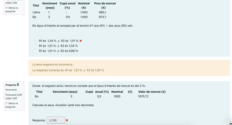Click flag icon for Pregunta 5
Screen dimensions: 232x125
pos(7,103)
